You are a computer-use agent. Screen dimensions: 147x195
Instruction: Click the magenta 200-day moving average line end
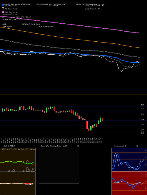(139, 33)
